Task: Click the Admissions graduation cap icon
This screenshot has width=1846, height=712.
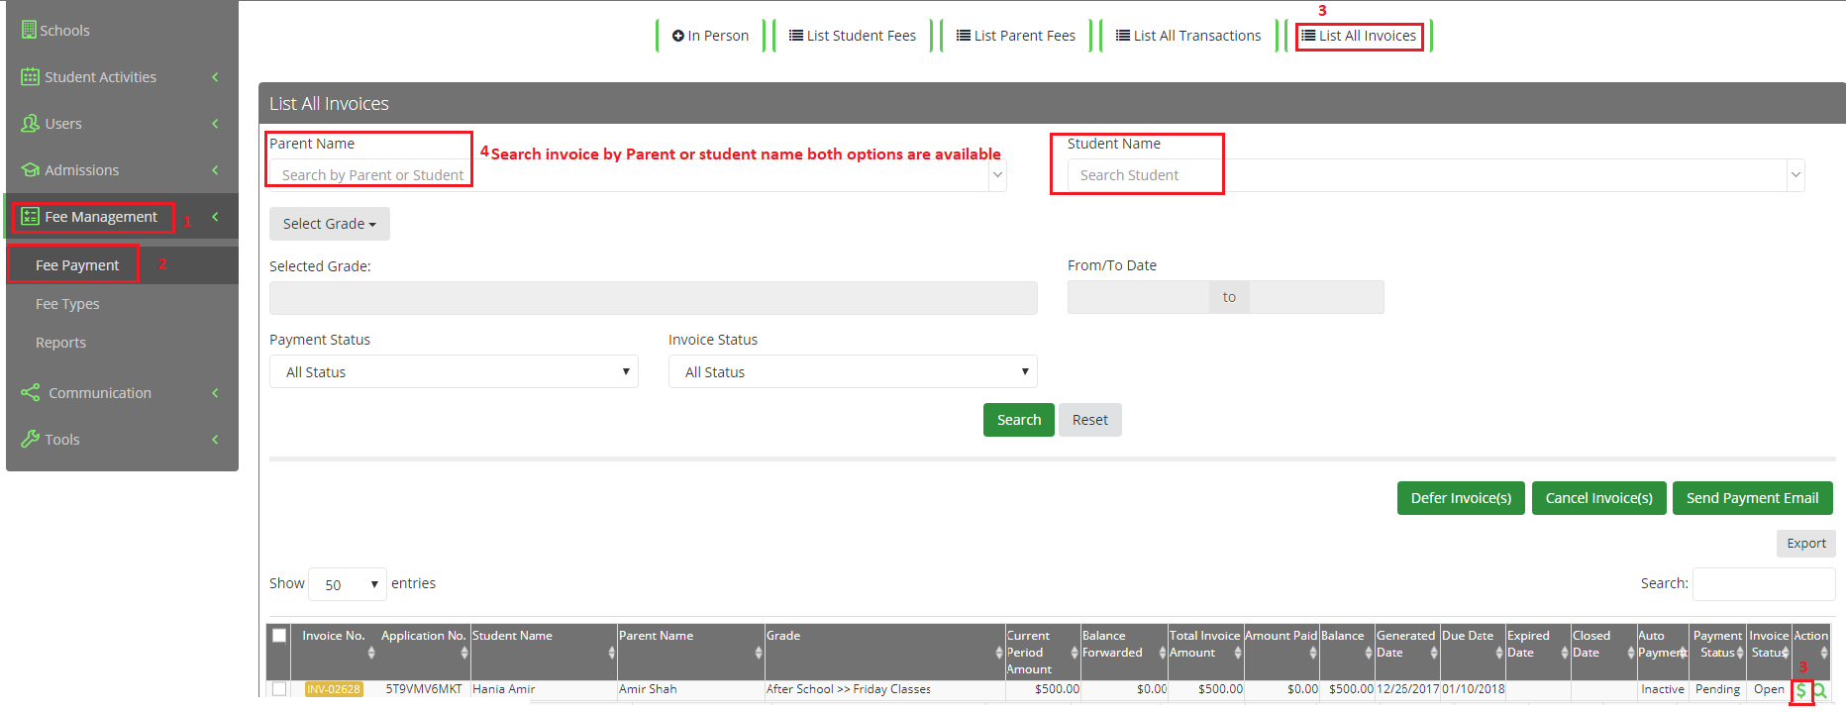Action: point(30,169)
